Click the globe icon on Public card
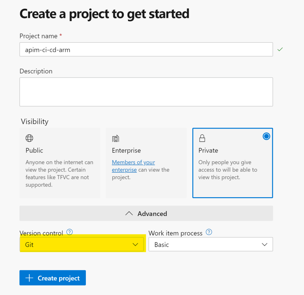Screen dimensions: 304x295 [29, 138]
